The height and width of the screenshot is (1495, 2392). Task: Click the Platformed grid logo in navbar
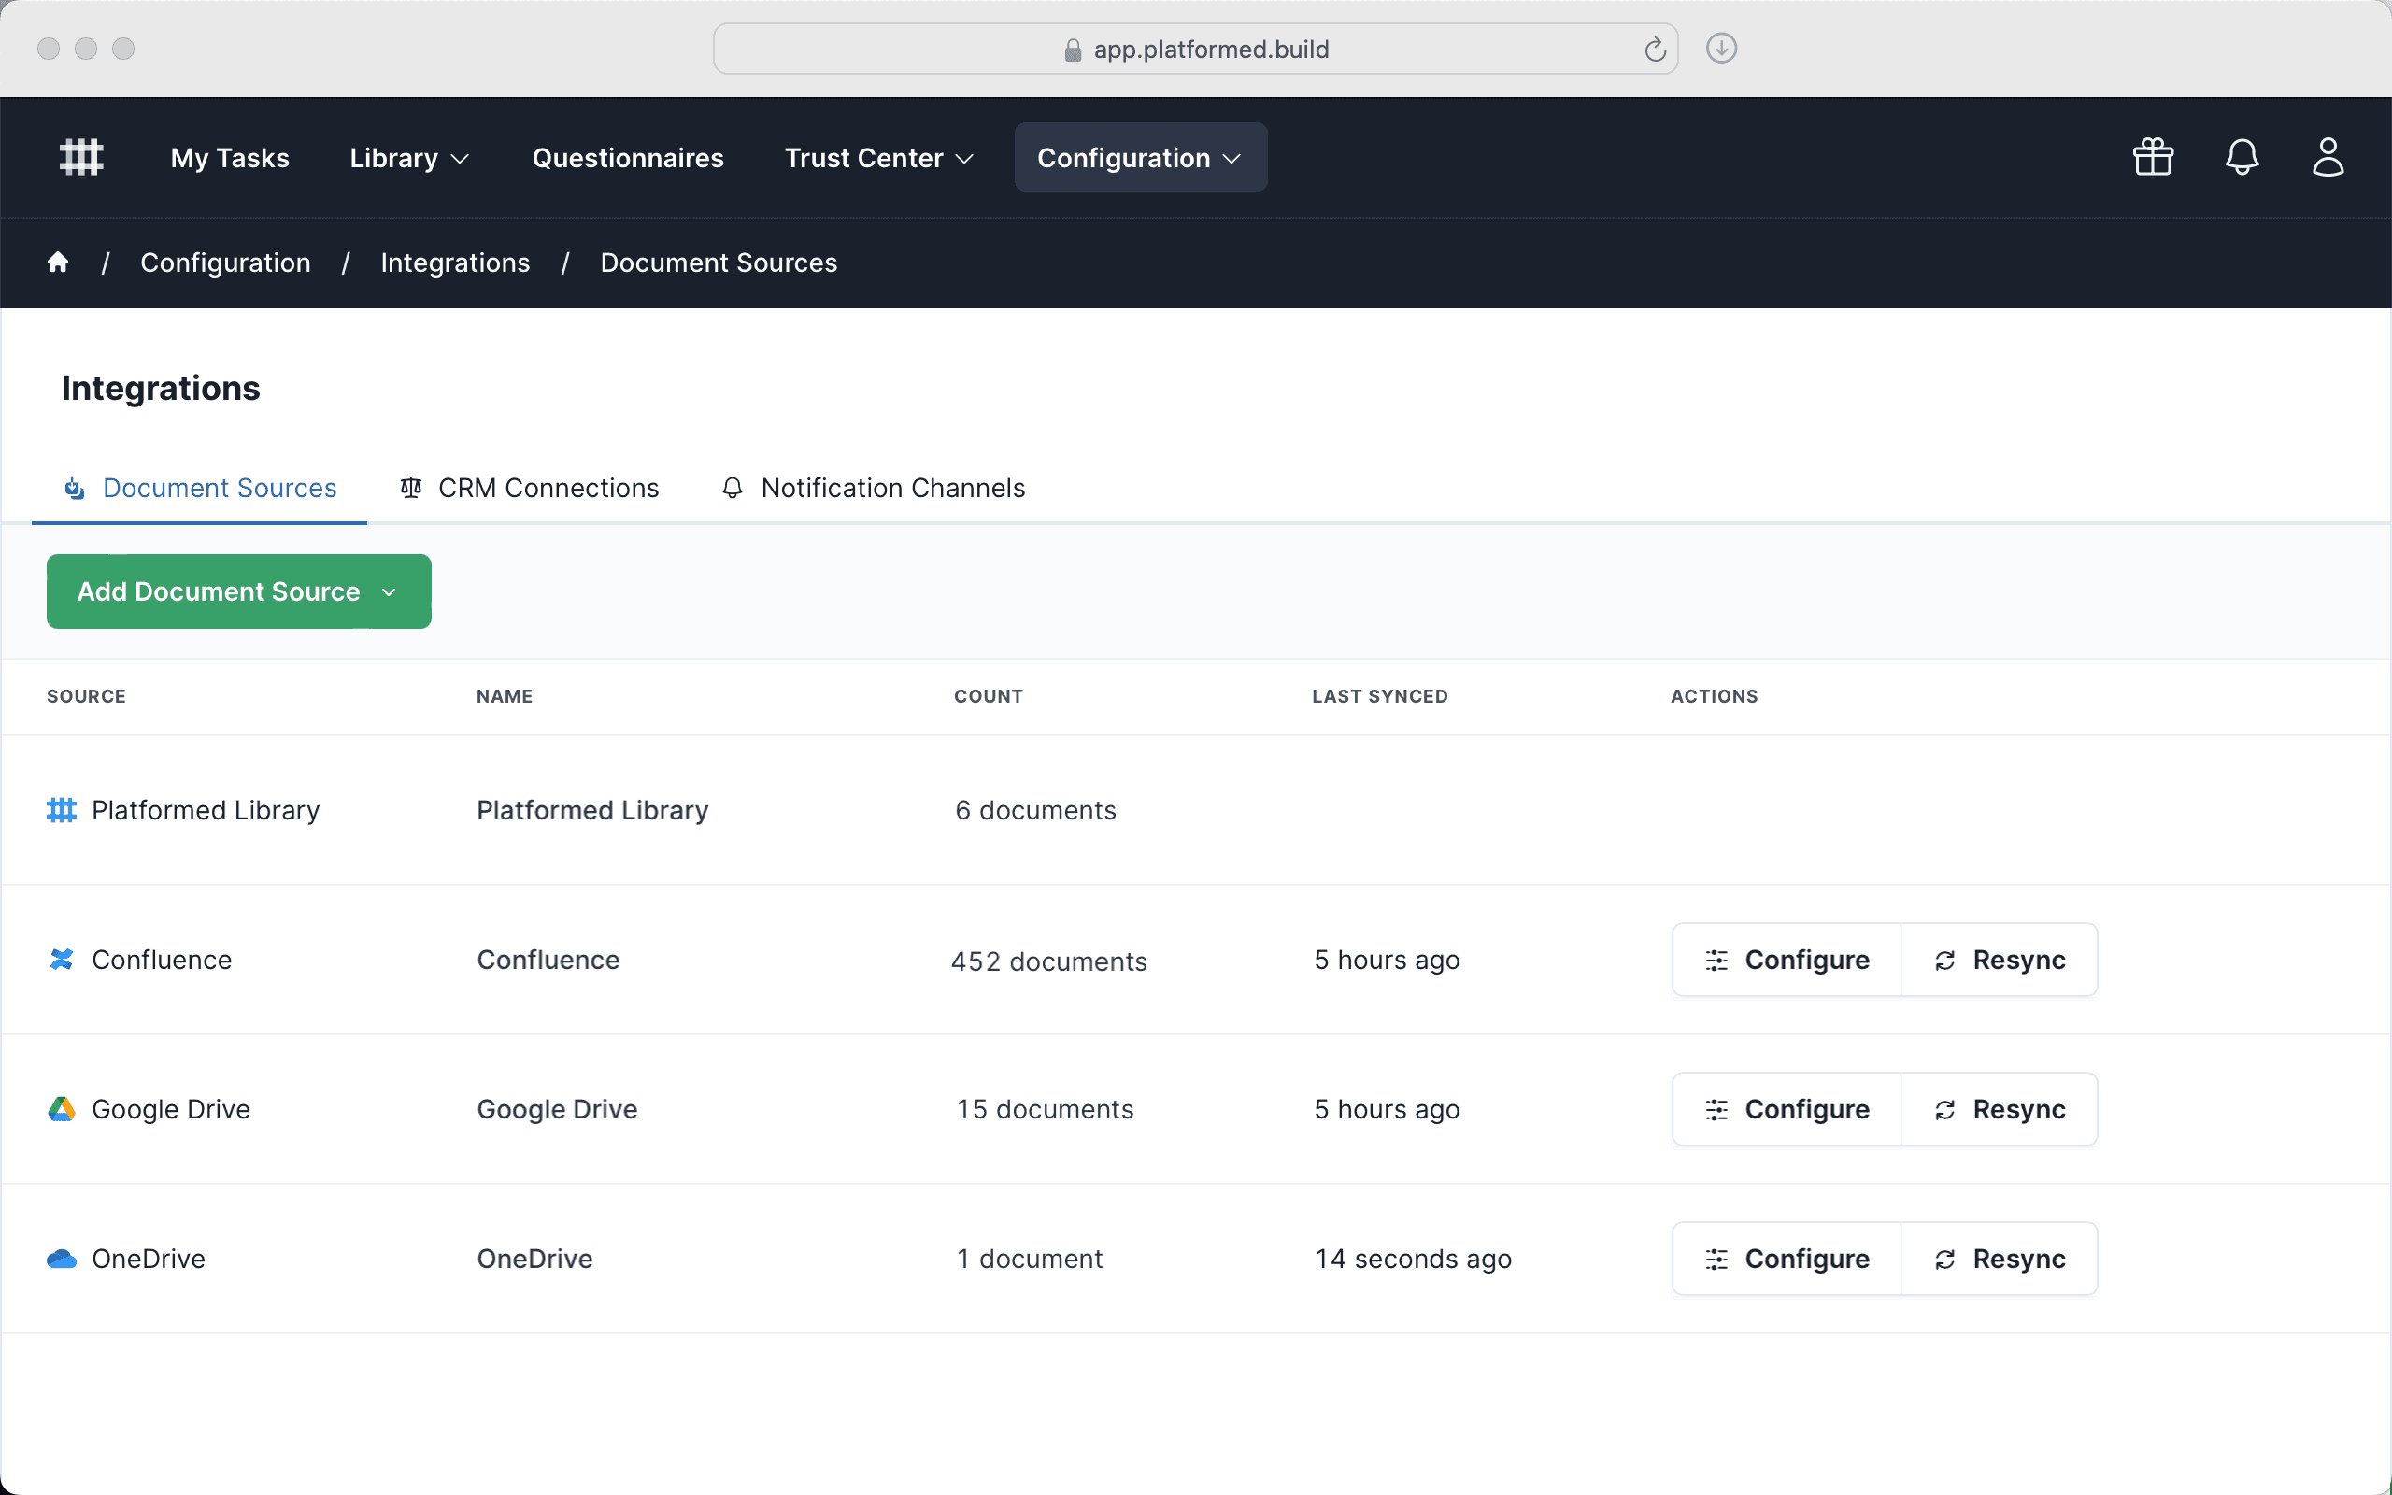pos(81,157)
